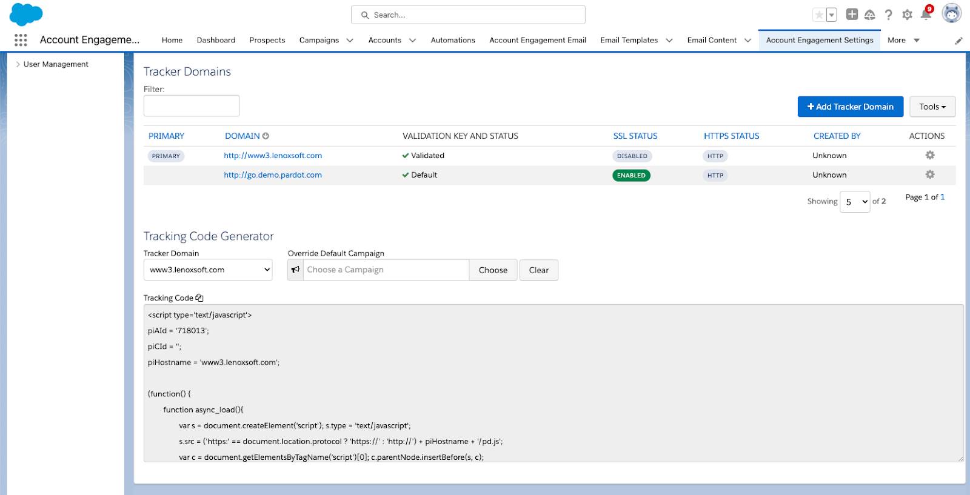Click the ENABLED SSL status badge
This screenshot has height=495, width=970.
click(x=631, y=175)
